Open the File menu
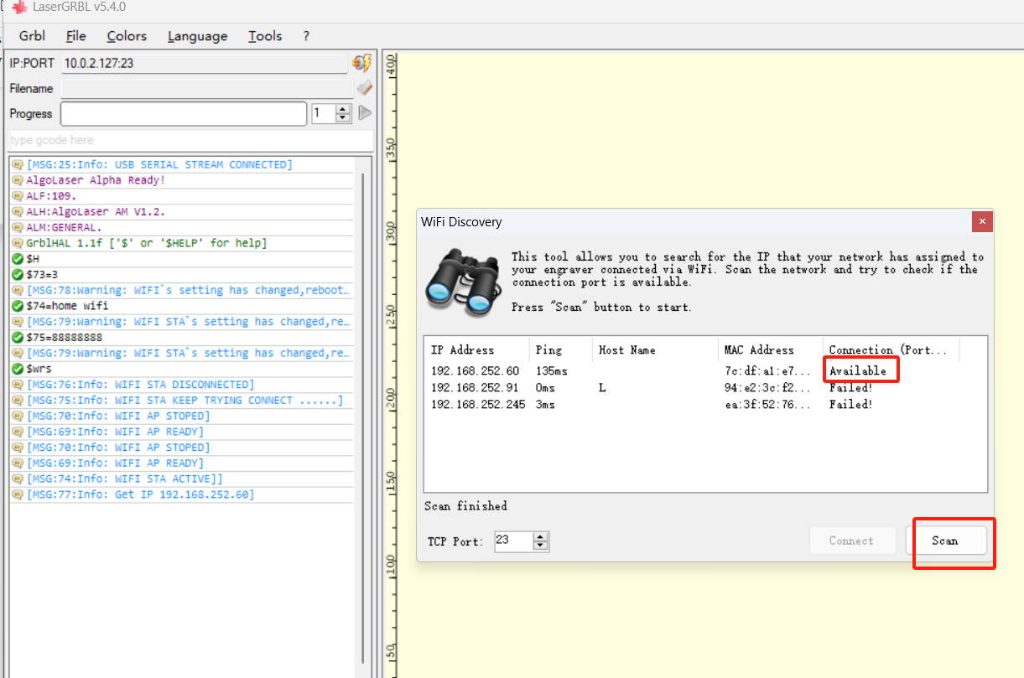The image size is (1024, 678). click(75, 36)
